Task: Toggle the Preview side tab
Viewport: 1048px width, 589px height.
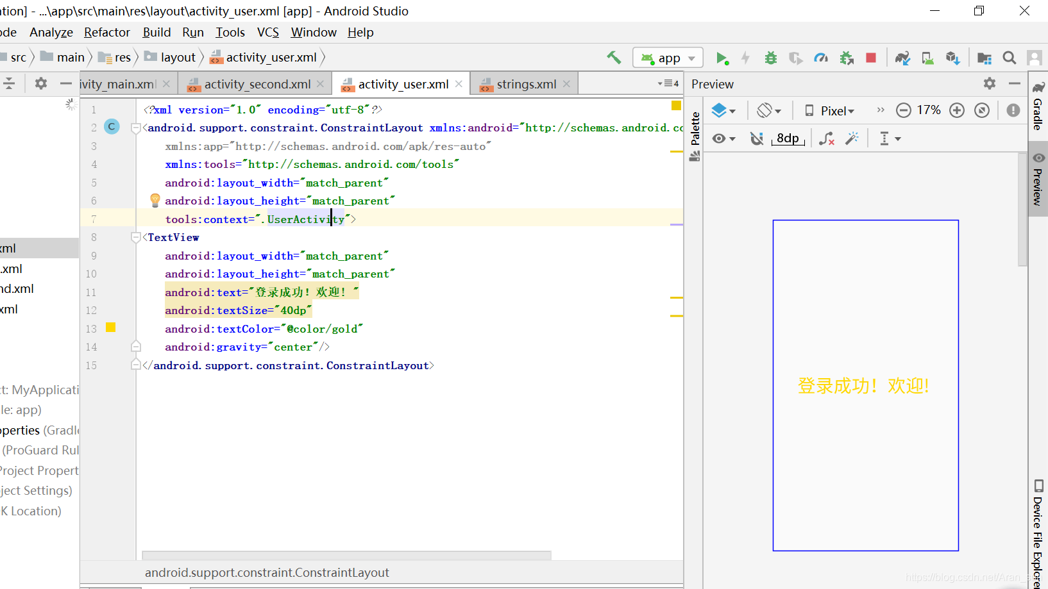Action: 1038,179
